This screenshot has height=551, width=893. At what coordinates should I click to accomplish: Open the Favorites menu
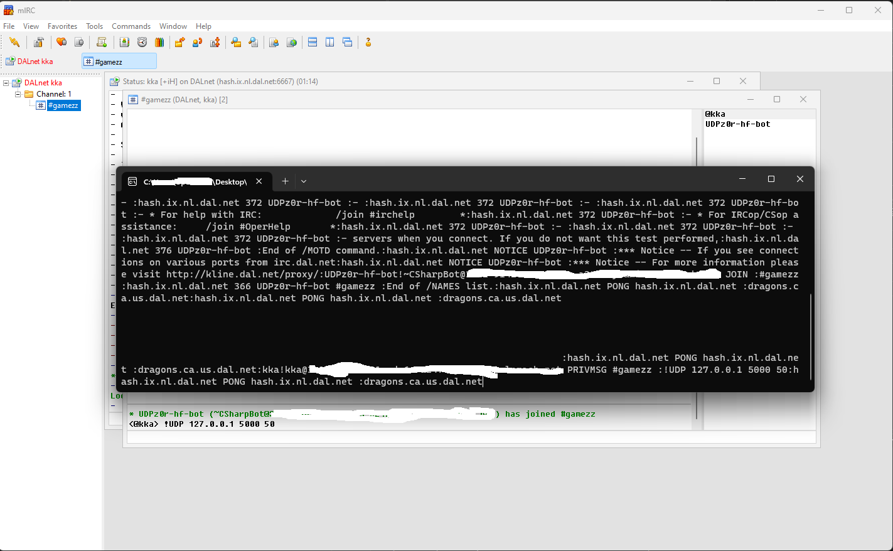[63, 26]
